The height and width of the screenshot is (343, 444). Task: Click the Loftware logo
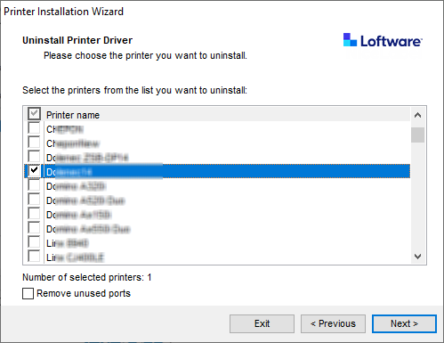(383, 40)
